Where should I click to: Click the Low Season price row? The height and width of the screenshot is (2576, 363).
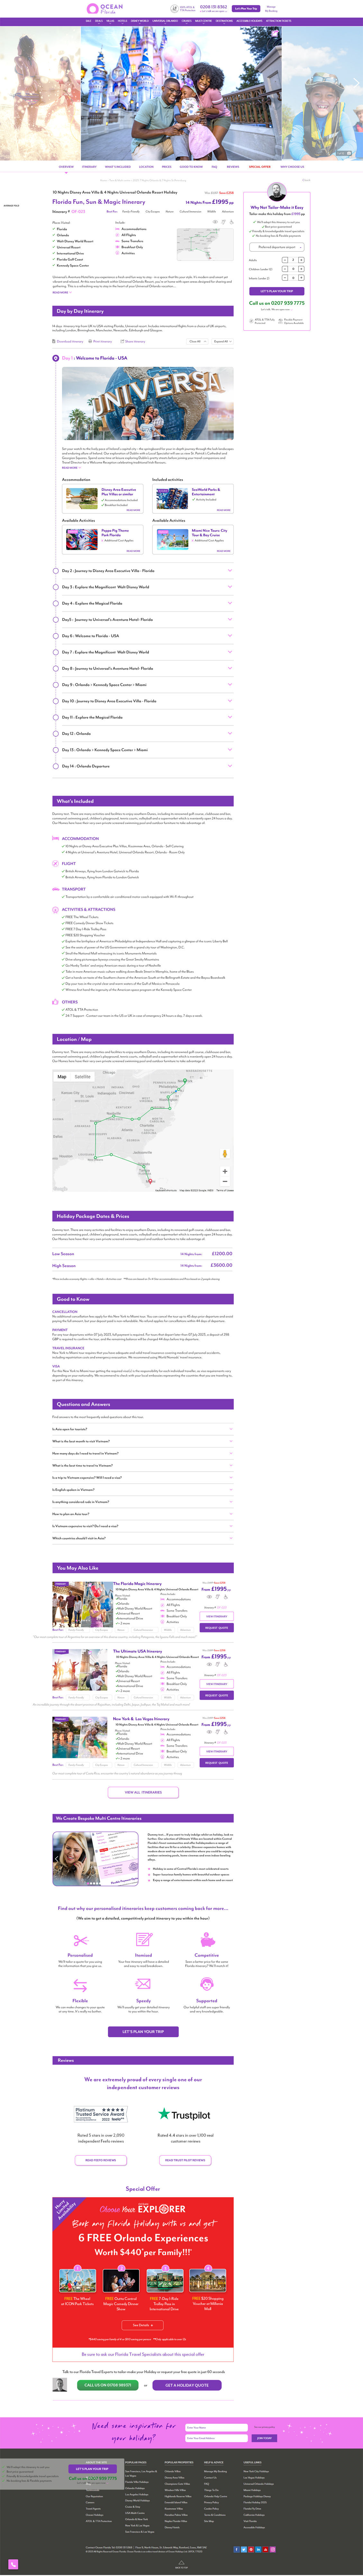143,1254
